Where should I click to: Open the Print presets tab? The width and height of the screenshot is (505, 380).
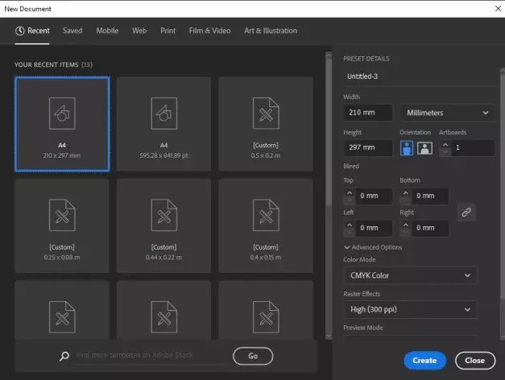(x=168, y=31)
